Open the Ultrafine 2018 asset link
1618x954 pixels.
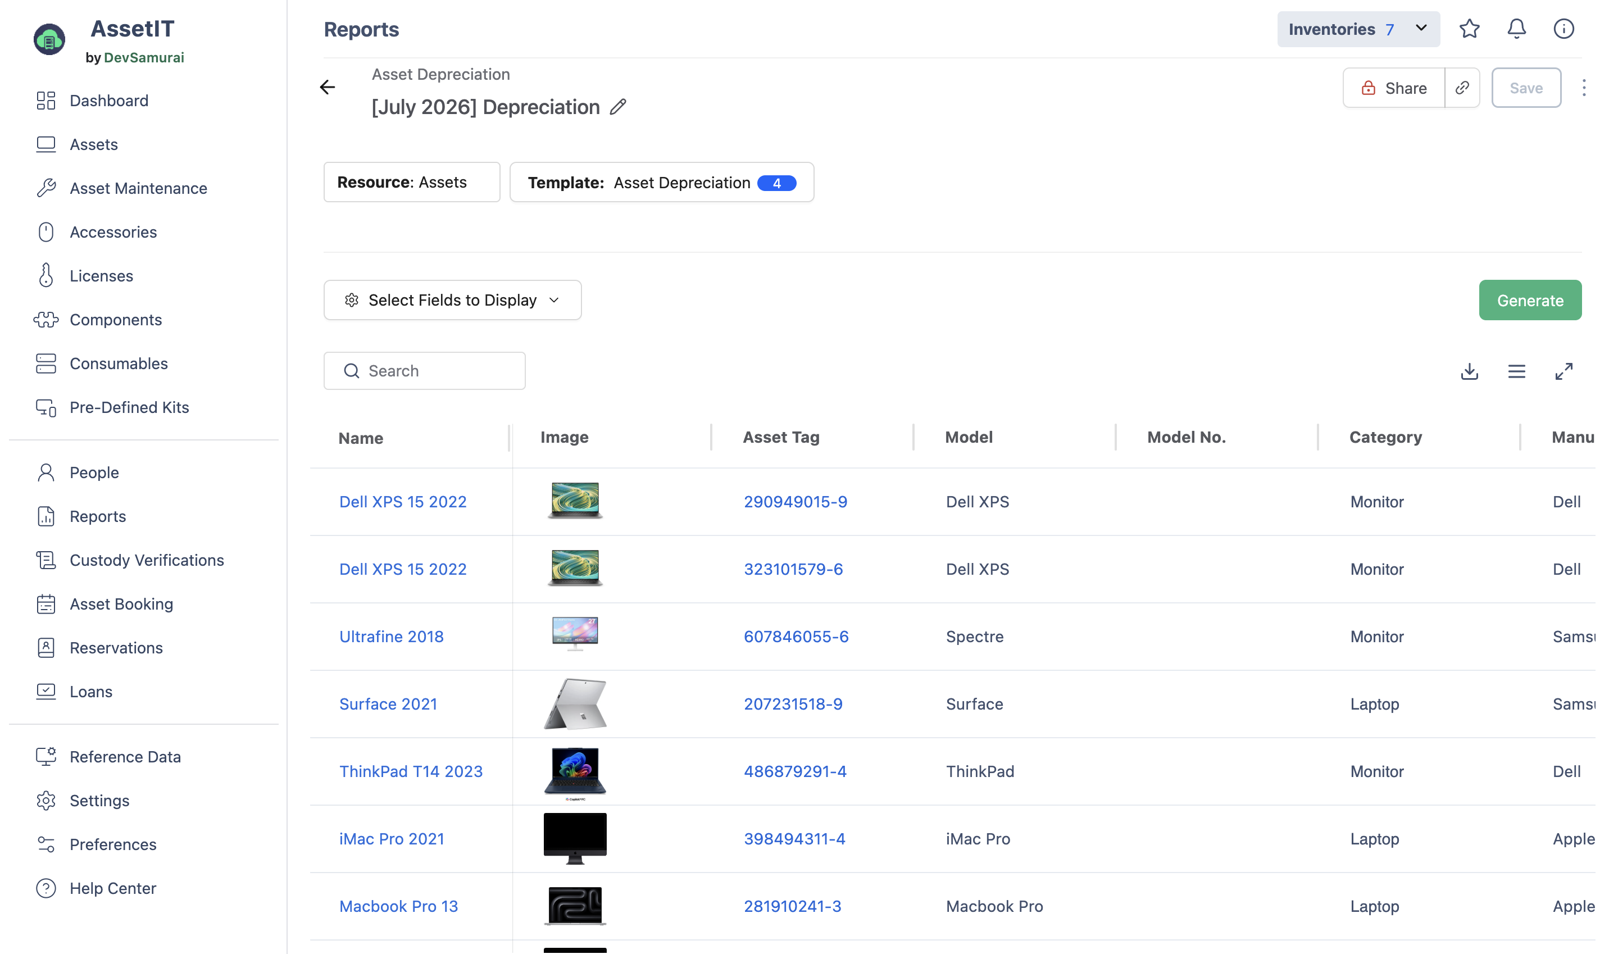[x=392, y=637]
